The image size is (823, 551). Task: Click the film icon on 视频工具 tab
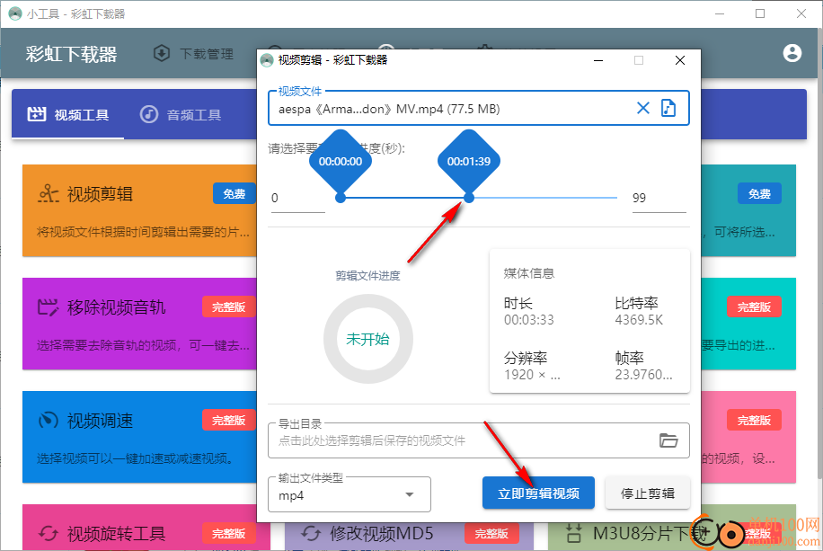tap(37, 114)
